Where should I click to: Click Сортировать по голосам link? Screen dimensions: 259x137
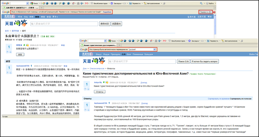coord(241,99)
